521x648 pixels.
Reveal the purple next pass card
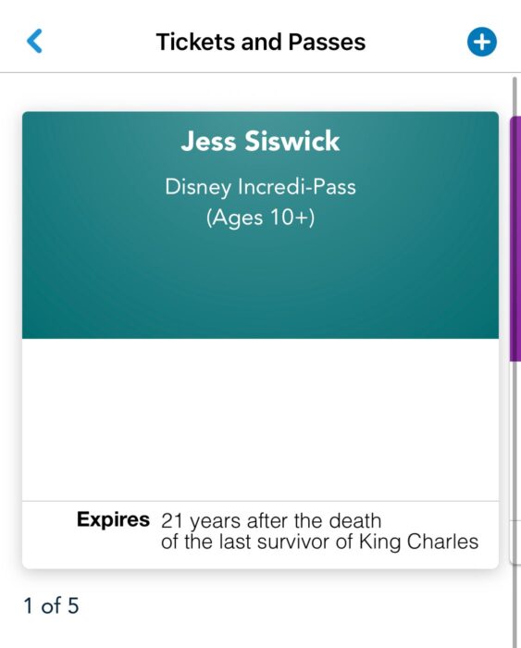(x=515, y=239)
